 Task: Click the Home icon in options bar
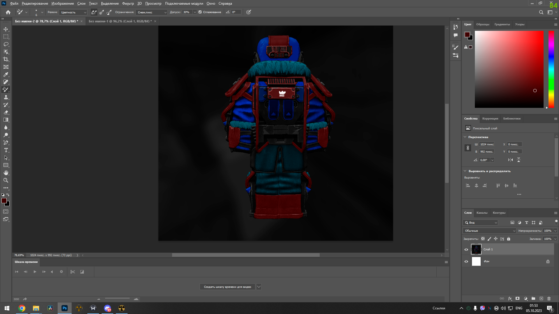pos(8,12)
